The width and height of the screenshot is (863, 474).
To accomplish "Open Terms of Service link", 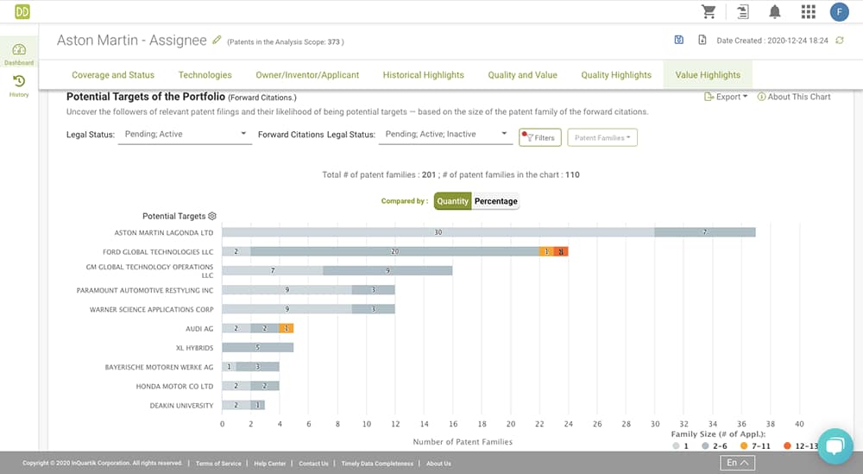I will (x=218, y=464).
